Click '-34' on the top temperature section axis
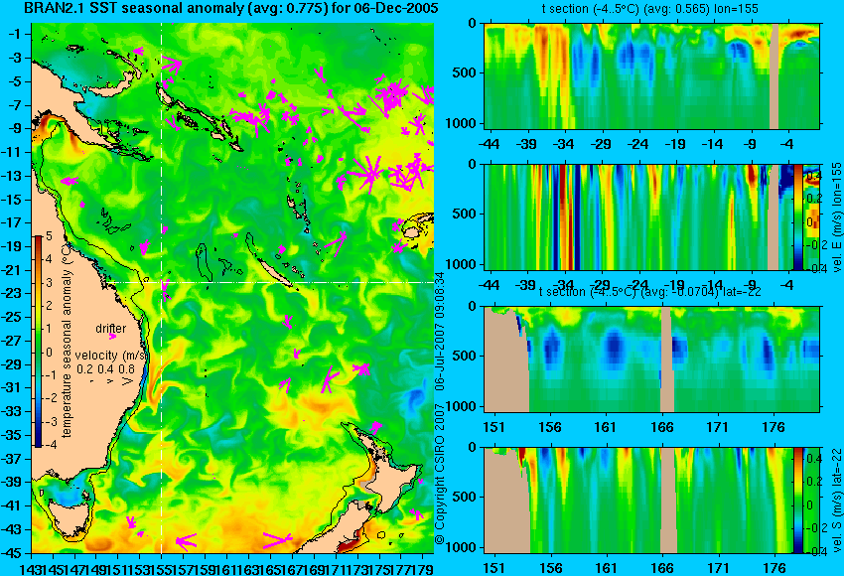This screenshot has width=844, height=576. tap(563, 144)
